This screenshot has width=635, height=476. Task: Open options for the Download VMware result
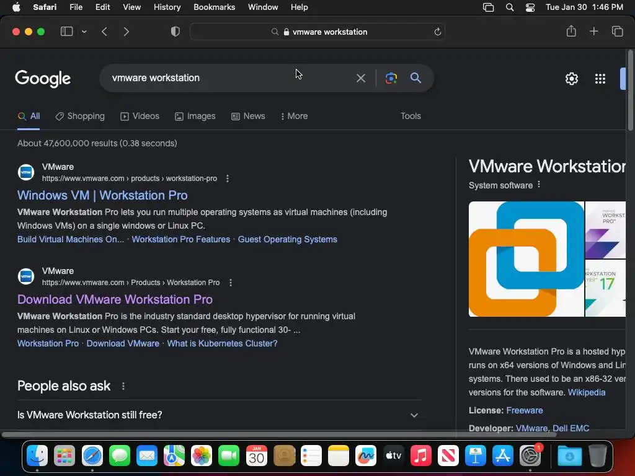coord(231,283)
